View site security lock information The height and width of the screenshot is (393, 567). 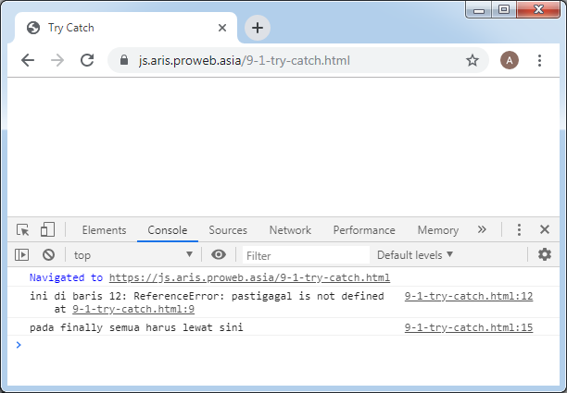click(x=124, y=60)
